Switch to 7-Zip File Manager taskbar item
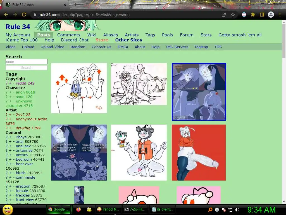The height and width of the screenshot is (215, 286). (135, 209)
